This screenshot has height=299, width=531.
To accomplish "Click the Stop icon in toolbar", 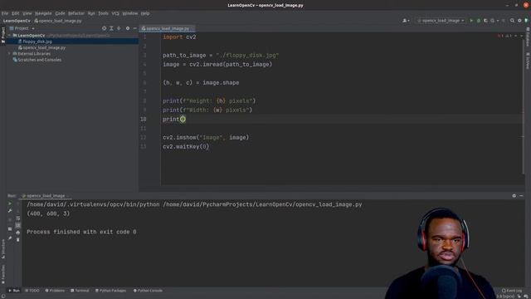I will (x=504, y=21).
